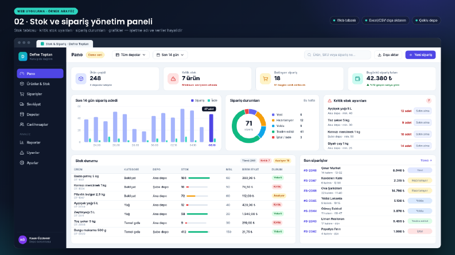
Task: Open order #S-2045 link
Action: coord(310,201)
